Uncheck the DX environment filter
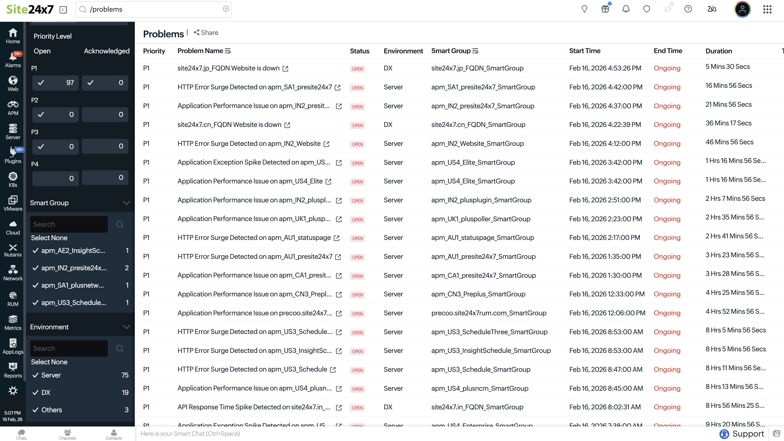Screen dimensions: 784x441 [x=36, y=392]
